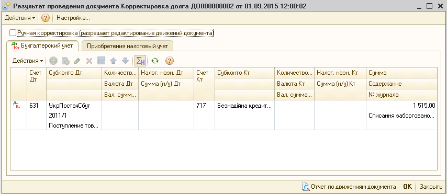Screen dimensions: 447x194
Task: Click the red X Delete row icon
Action: pos(89,61)
